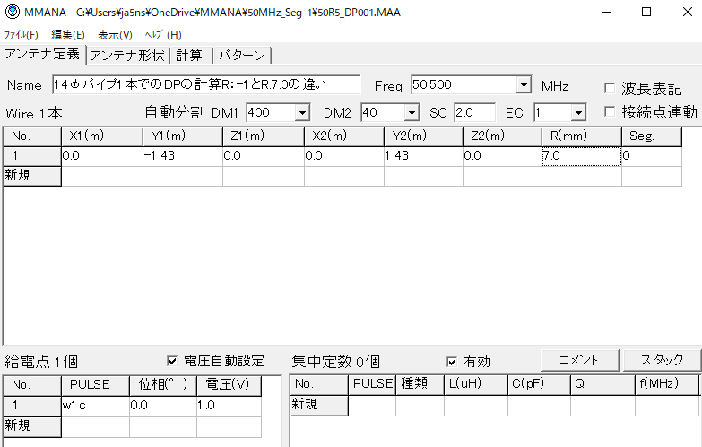Enable the 接続点連動 checkbox
The height and width of the screenshot is (447, 702).
pos(610,112)
